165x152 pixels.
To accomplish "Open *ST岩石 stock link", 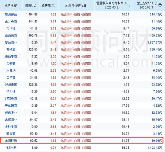I will tap(11, 148).
